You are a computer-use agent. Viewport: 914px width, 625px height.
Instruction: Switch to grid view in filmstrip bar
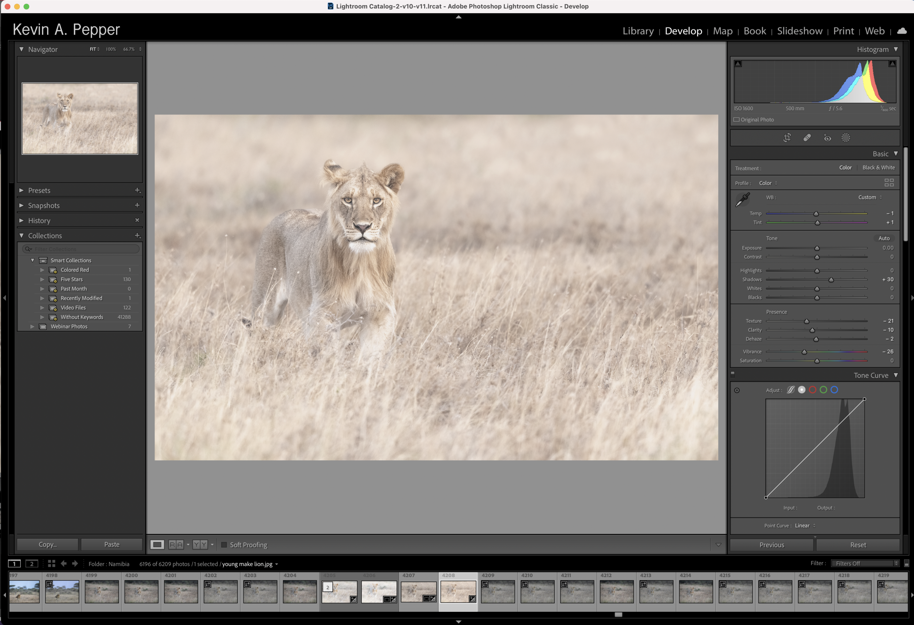(x=52, y=564)
